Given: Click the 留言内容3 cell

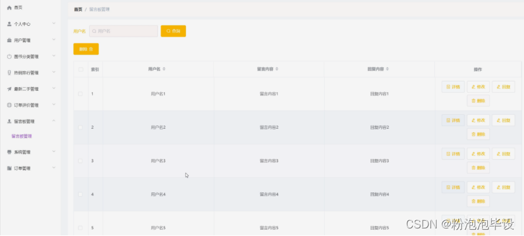Looking at the screenshot, I should (269, 160).
